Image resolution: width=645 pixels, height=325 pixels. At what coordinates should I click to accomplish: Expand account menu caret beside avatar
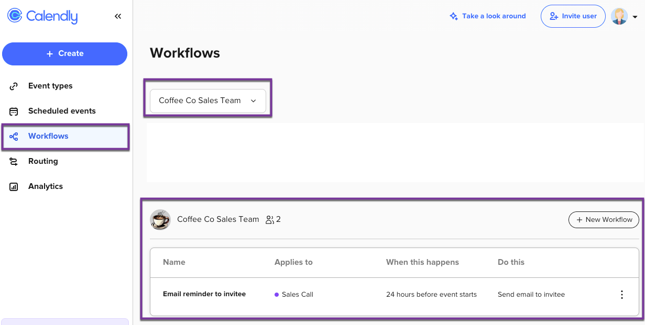click(x=635, y=17)
